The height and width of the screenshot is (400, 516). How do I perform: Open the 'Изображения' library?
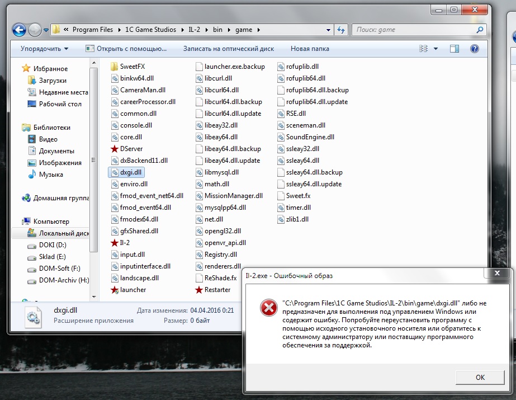60,163
